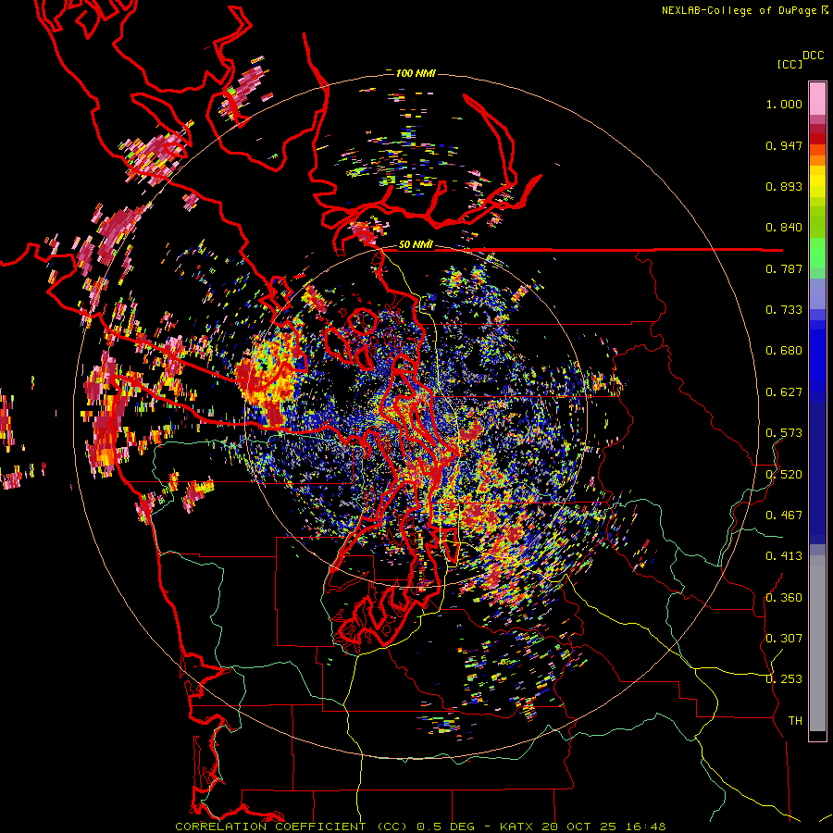Pick the lavender color bar segment
The height and width of the screenshot is (833, 833).
click(817, 294)
